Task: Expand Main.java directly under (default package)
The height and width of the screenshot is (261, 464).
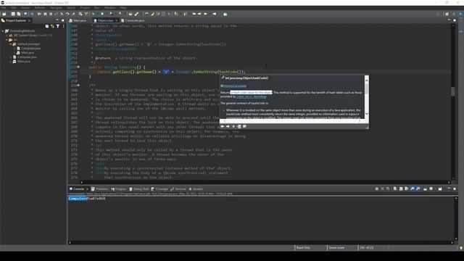Action: (x=14, y=53)
